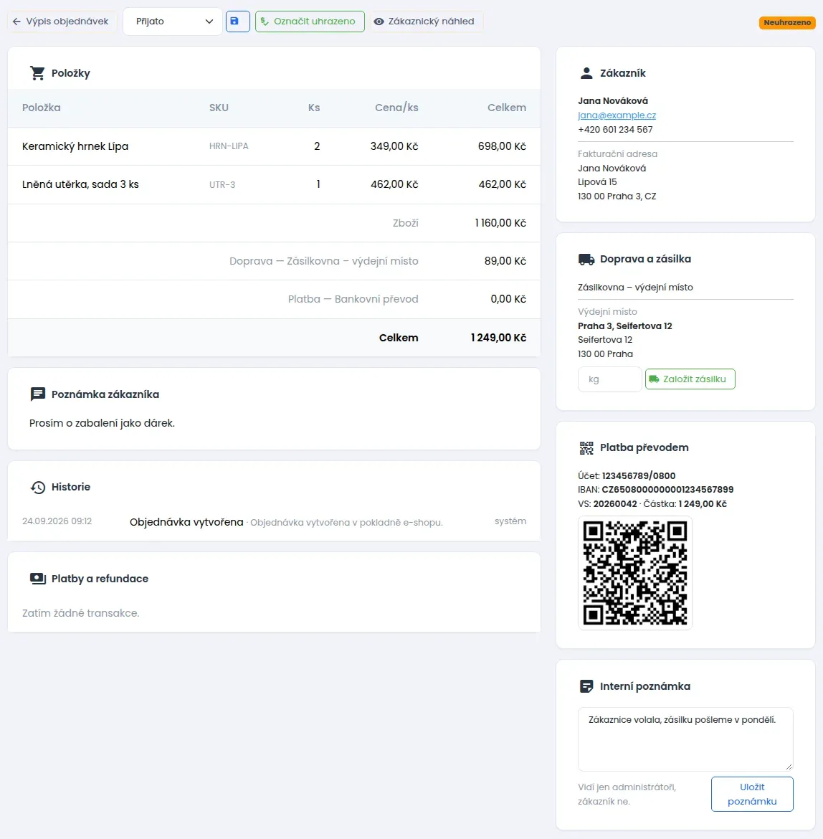The image size is (823, 839).
Task: Click the truck icon beside Doprava a zásilka
Action: [x=586, y=260]
